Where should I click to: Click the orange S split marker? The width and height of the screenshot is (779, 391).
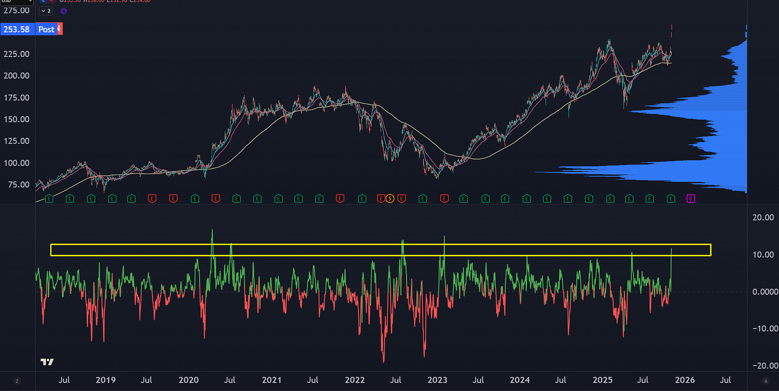(x=390, y=199)
